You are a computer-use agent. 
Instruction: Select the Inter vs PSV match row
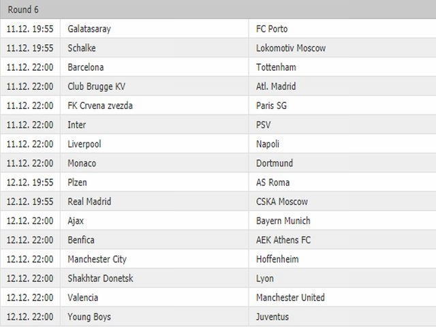tap(218, 125)
